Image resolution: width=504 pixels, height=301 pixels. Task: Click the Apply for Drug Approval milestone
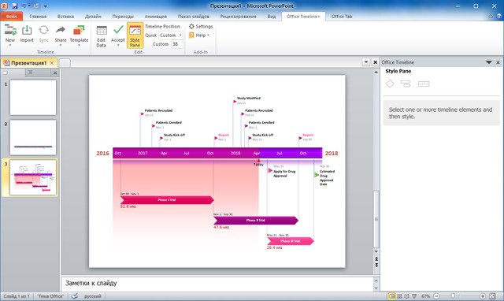270,171
